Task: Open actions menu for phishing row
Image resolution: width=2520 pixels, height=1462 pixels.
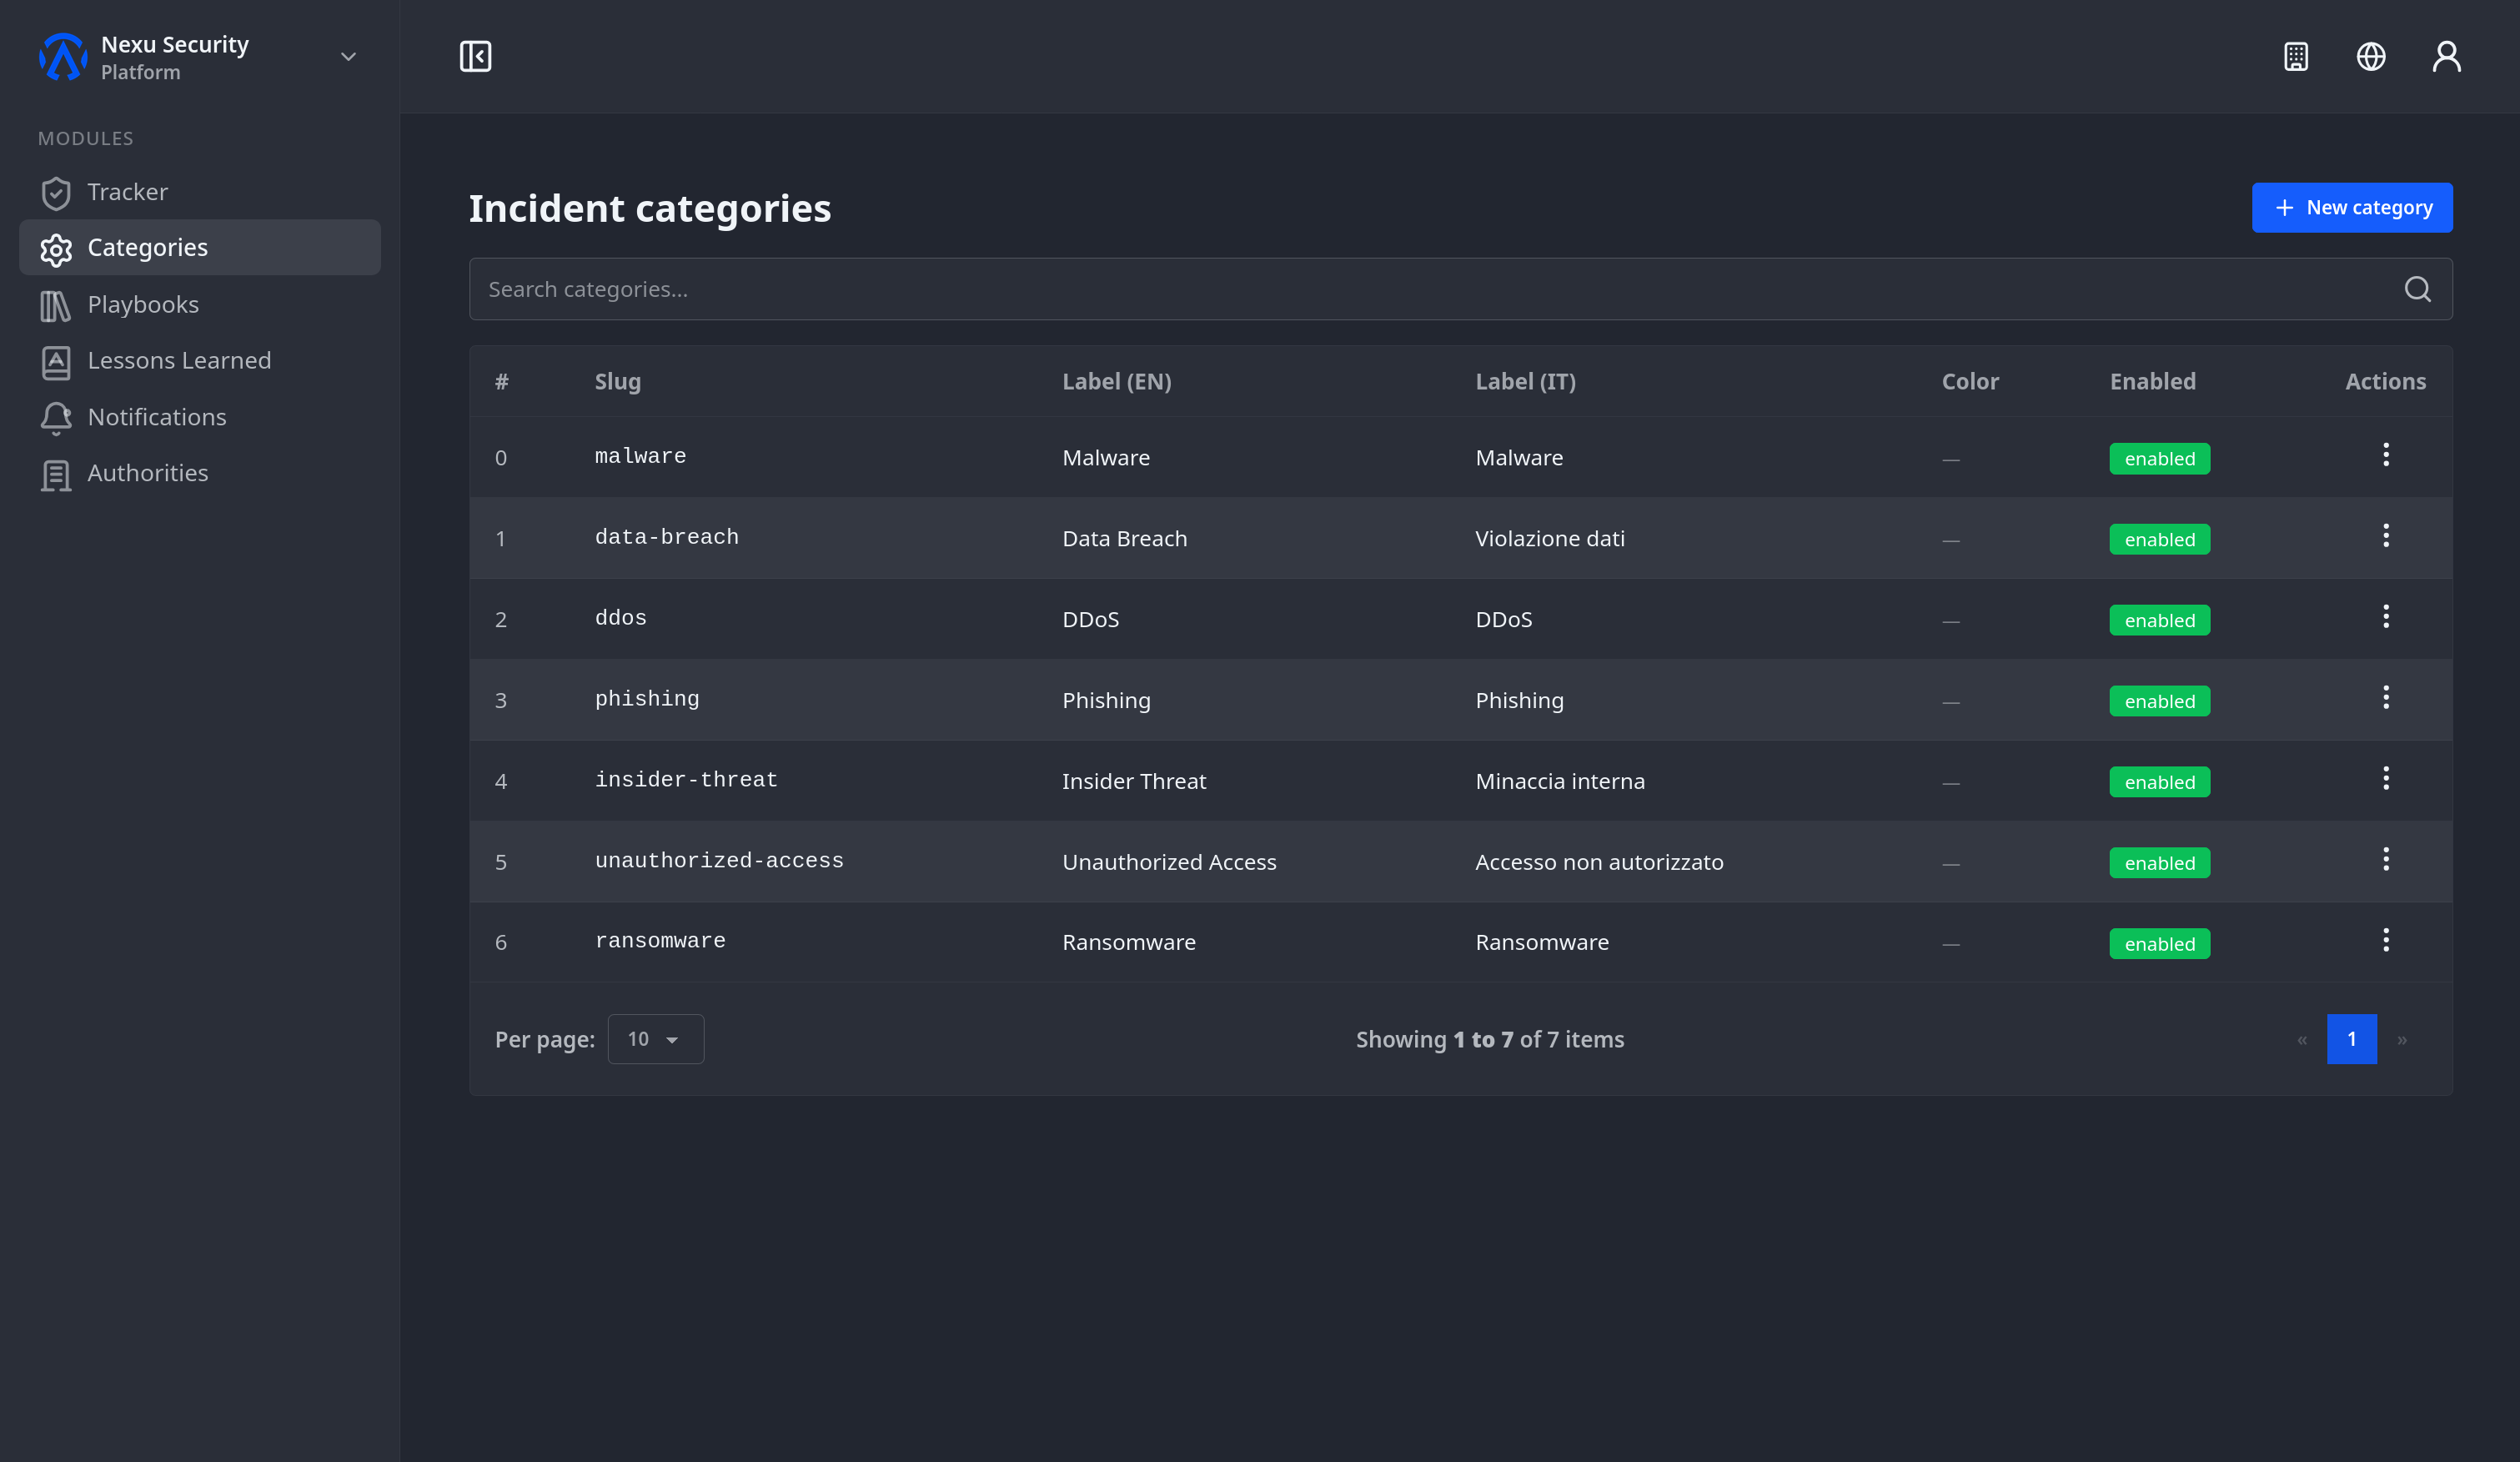Action: click(x=2386, y=698)
